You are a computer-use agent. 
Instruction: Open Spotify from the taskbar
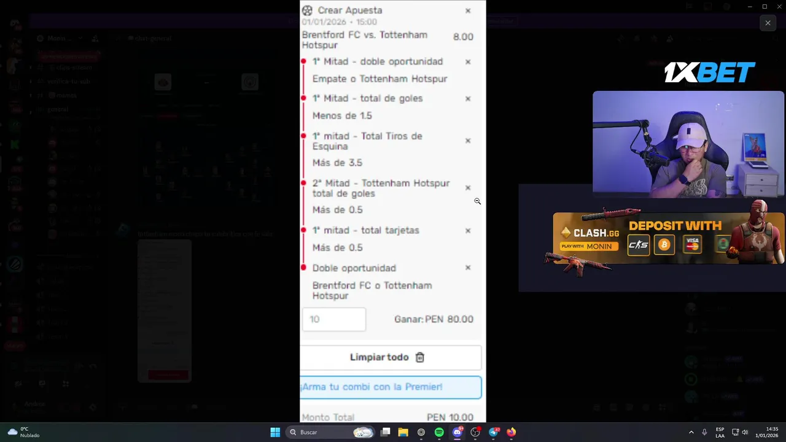439,432
